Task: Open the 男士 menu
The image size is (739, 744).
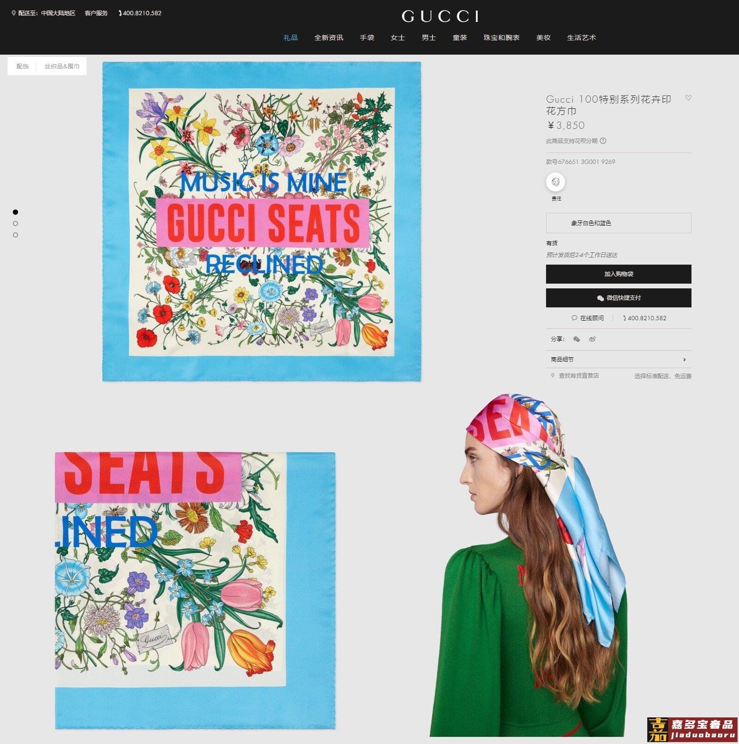Action: tap(429, 38)
